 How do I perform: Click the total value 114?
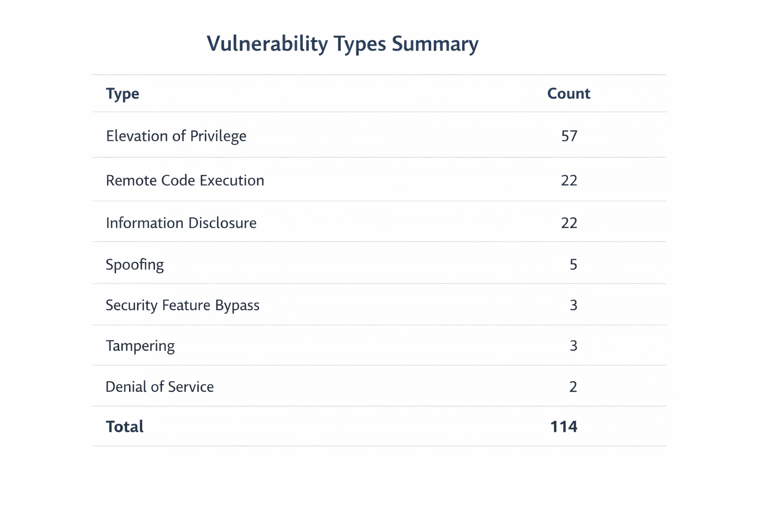pyautogui.click(x=564, y=427)
